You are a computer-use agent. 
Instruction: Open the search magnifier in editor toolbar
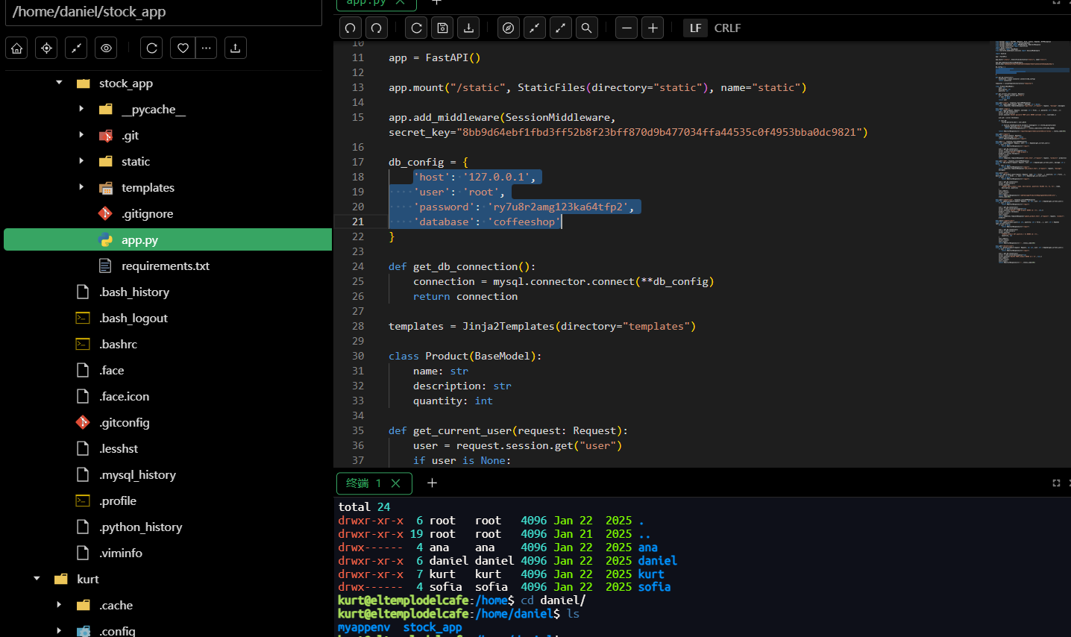point(587,28)
